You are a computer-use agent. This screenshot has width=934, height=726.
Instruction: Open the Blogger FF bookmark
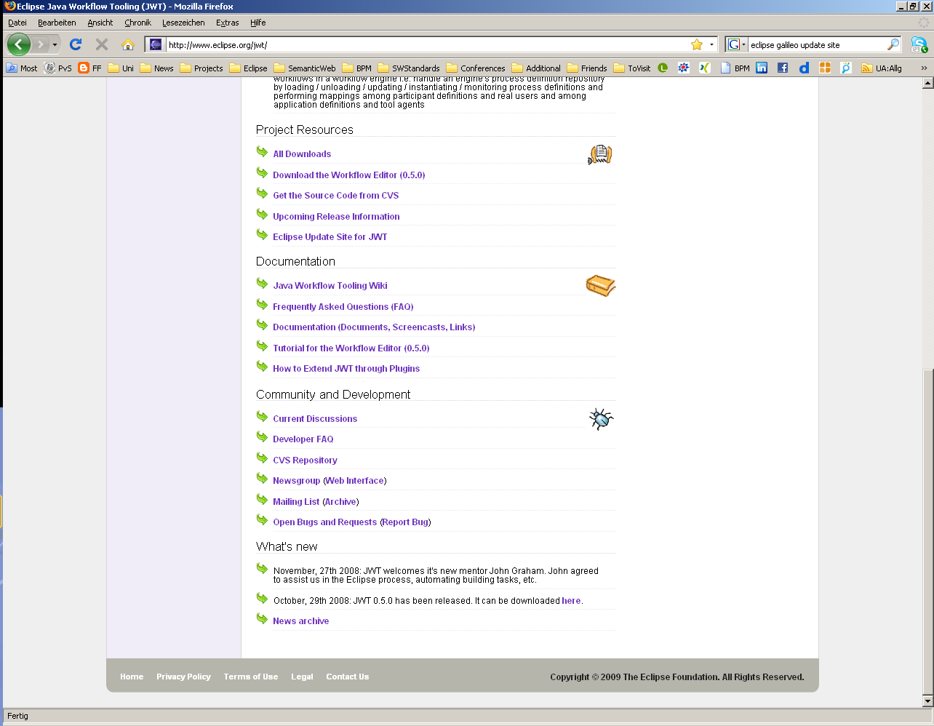(x=90, y=68)
